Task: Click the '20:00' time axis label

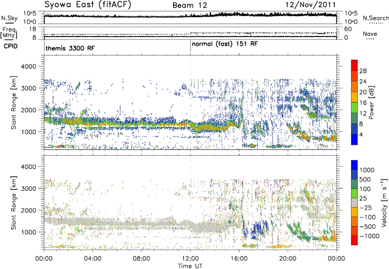Action: (x=287, y=259)
